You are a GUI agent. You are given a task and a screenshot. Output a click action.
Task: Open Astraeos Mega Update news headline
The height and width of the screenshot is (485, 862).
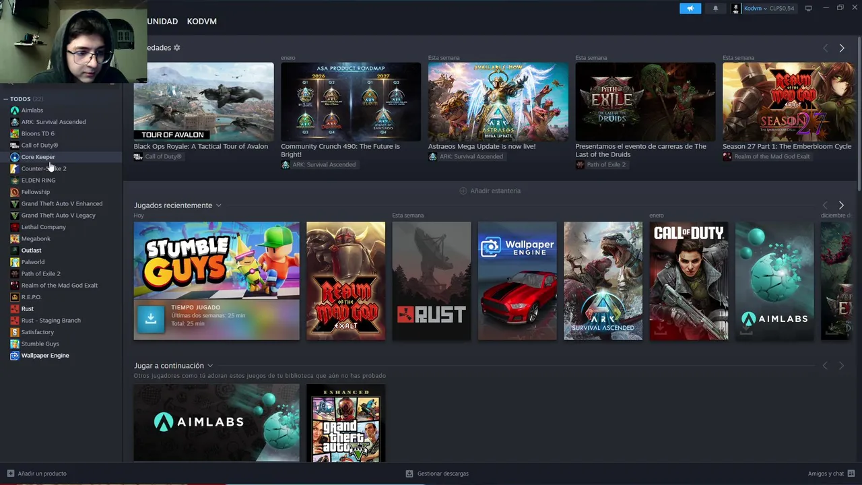(x=482, y=146)
